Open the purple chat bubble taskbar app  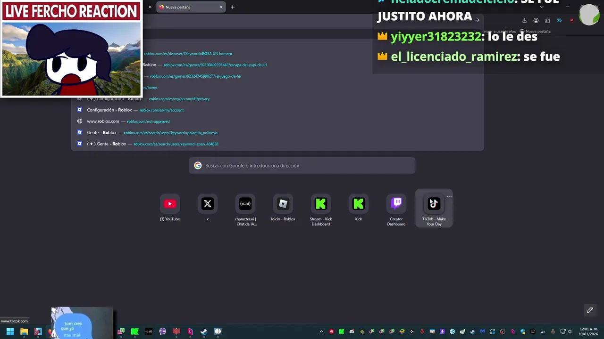click(x=163, y=331)
